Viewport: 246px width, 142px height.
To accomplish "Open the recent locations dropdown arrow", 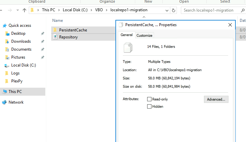I will click(18, 10).
